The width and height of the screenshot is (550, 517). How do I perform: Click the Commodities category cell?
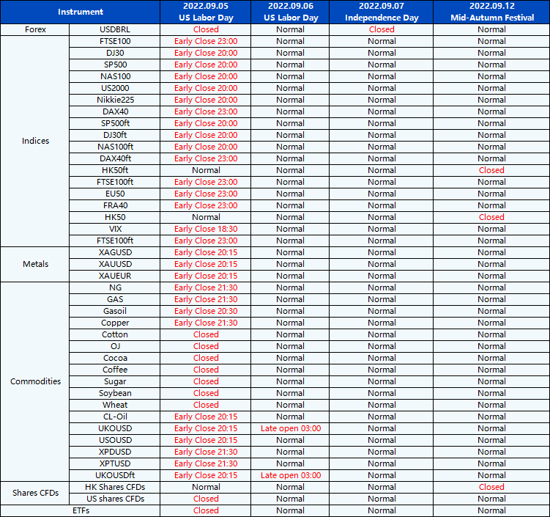pos(35,381)
